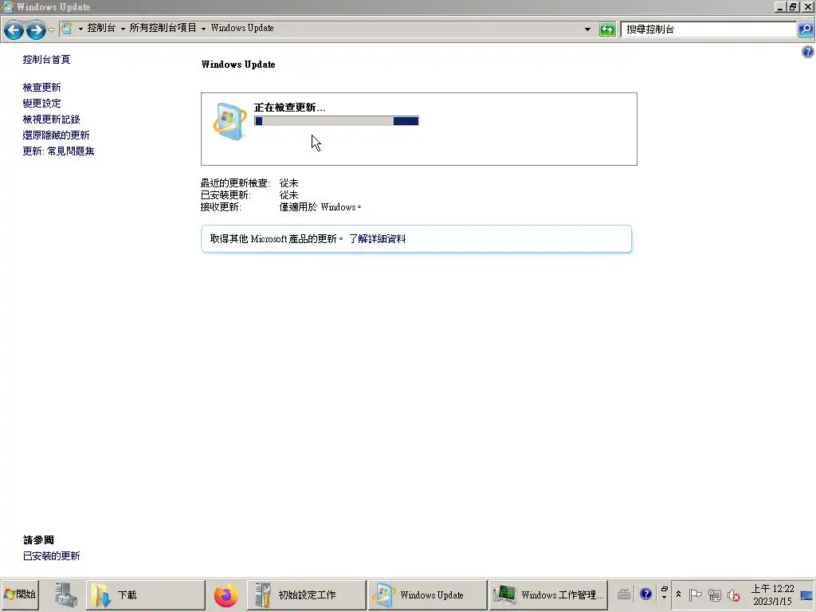Image resolution: width=816 pixels, height=612 pixels.
Task: Go back with the Back arrow button
Action: pyautogui.click(x=14, y=30)
